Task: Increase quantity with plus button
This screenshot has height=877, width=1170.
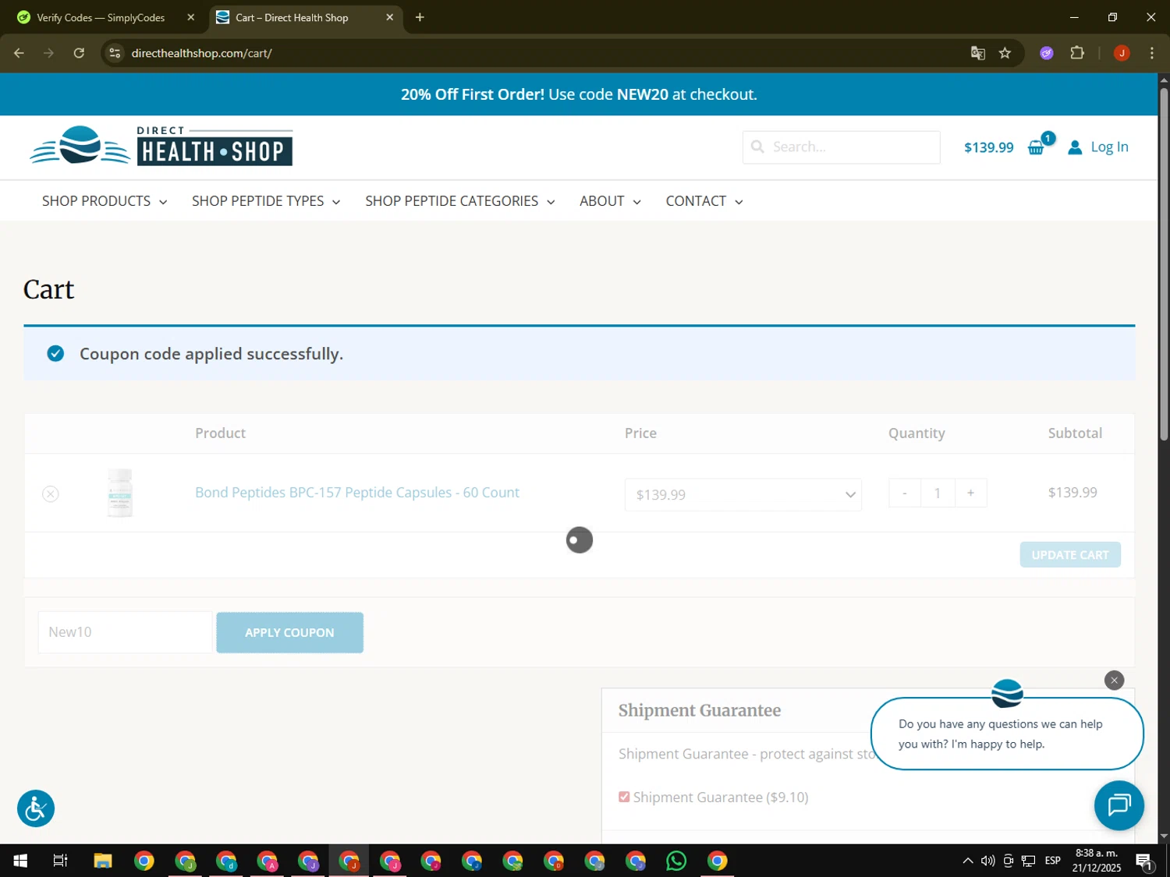Action: (x=970, y=493)
